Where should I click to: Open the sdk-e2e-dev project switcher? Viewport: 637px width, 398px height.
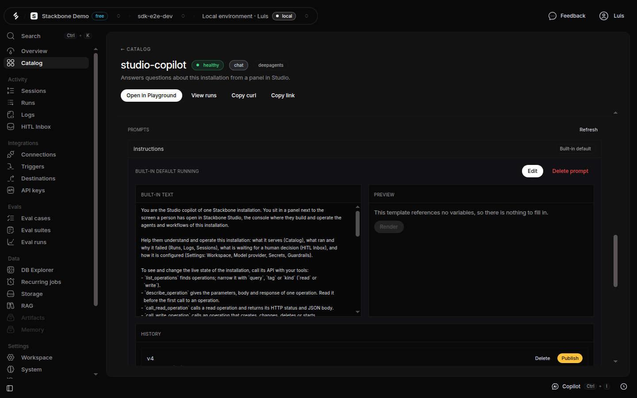pyautogui.click(x=183, y=16)
